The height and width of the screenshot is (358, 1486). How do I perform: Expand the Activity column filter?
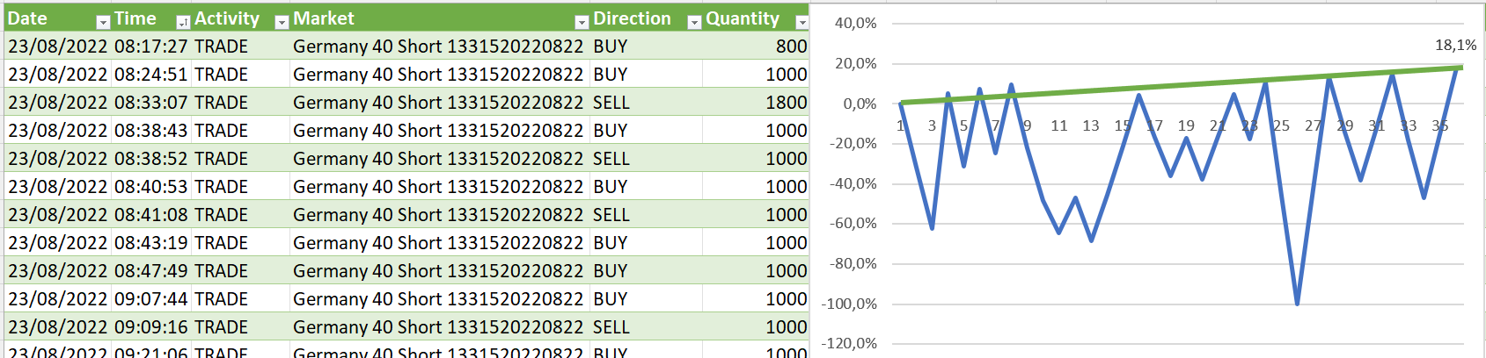point(282,22)
